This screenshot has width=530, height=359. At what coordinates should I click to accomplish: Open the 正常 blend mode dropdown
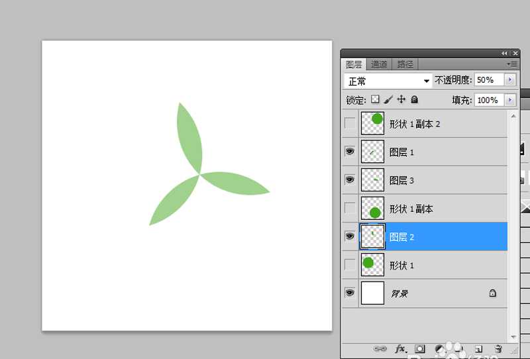tap(389, 80)
